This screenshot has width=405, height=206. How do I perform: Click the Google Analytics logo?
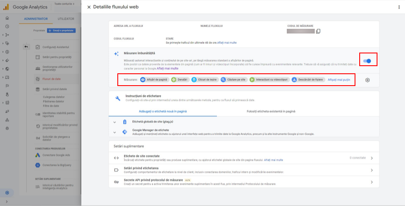tap(6, 7)
